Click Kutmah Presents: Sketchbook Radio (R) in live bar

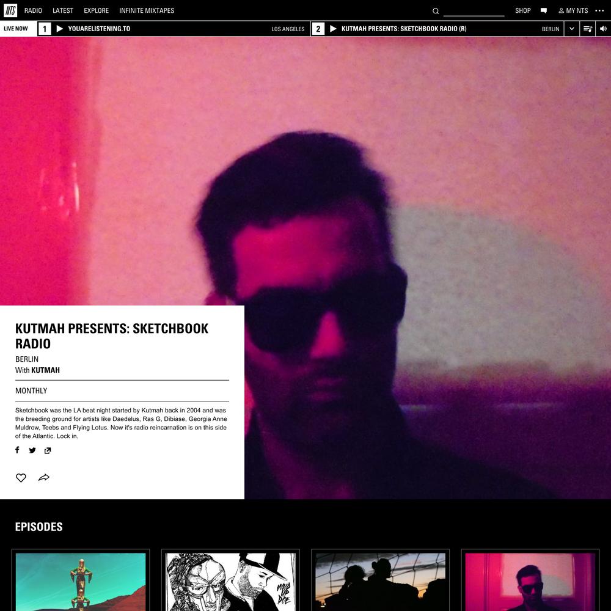(404, 29)
